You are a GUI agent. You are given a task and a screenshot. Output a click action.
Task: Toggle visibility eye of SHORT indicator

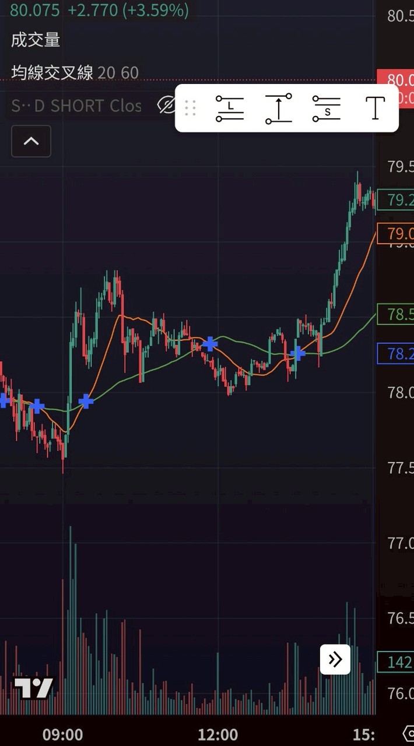(x=166, y=105)
